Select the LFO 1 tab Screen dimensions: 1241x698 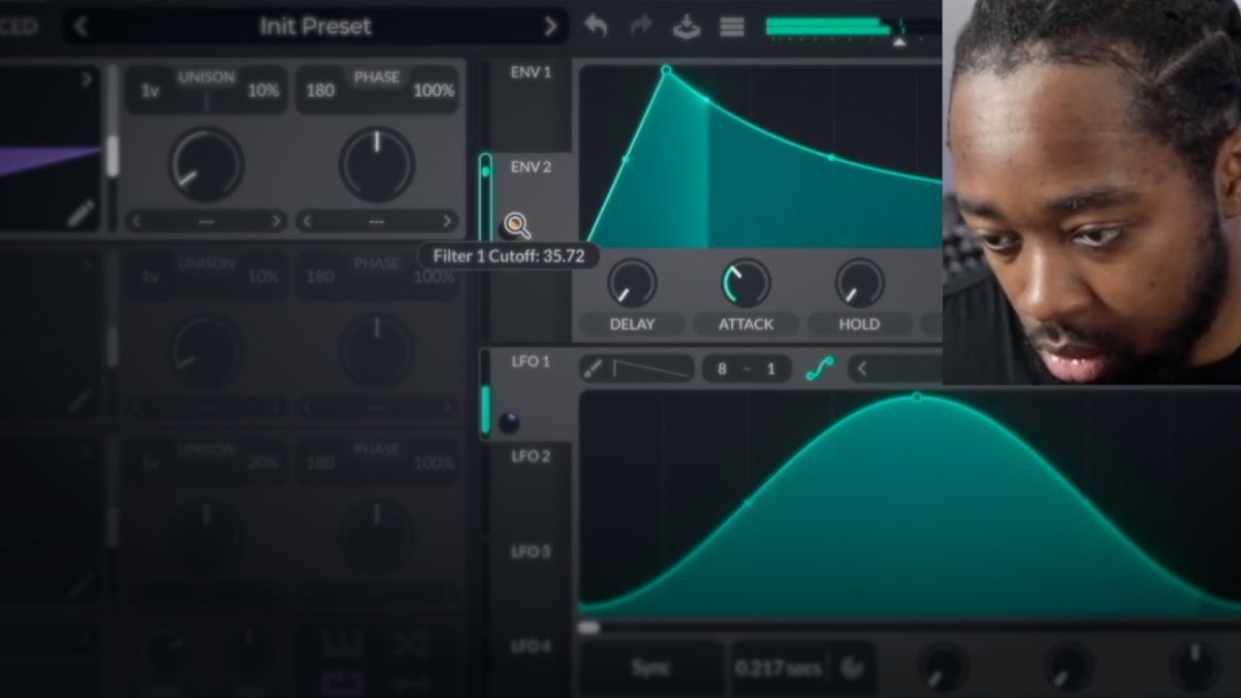(x=530, y=362)
